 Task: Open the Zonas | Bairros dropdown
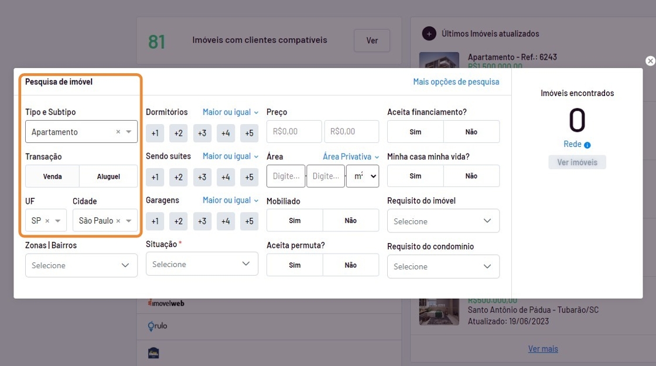pyautogui.click(x=81, y=265)
